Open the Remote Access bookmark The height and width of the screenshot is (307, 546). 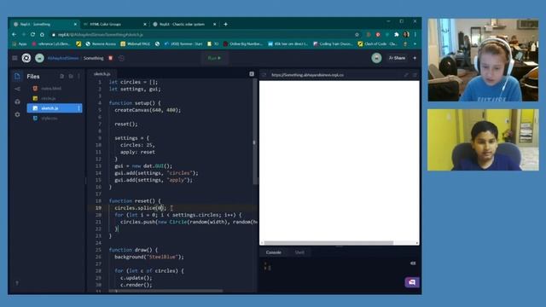point(101,43)
